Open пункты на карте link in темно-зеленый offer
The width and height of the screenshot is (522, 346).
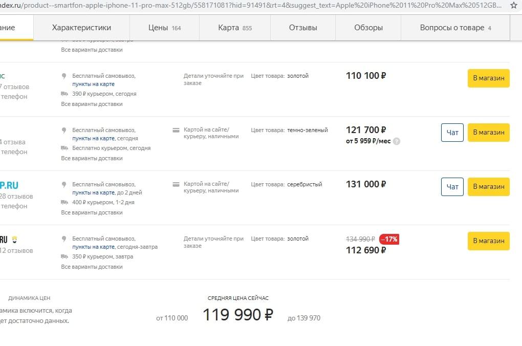[93, 138]
